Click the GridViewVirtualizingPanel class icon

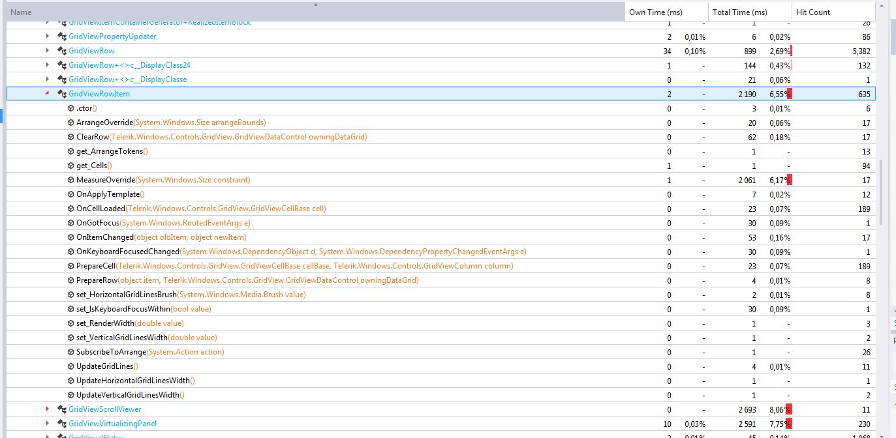click(62, 424)
